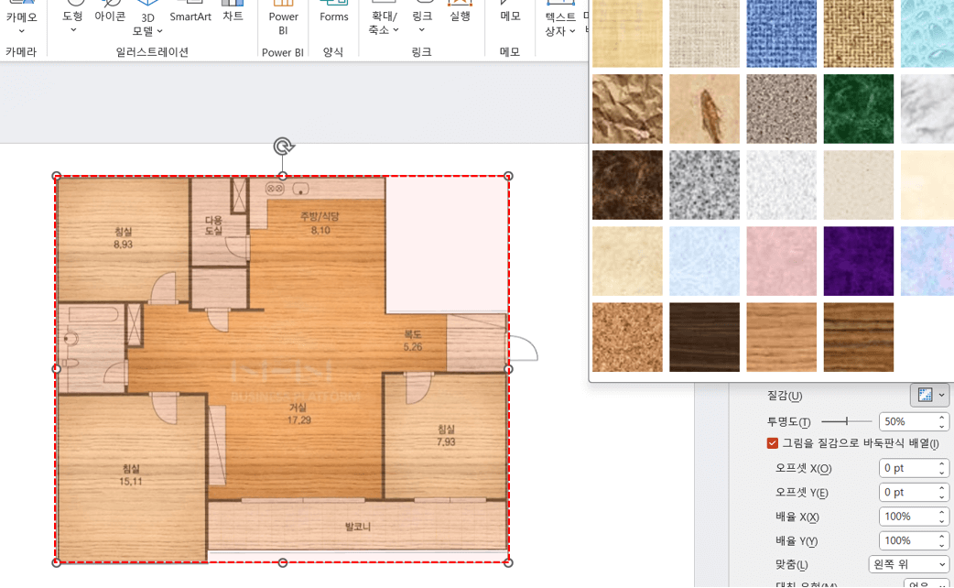Open the 카메오 (Cameo) menu

(x=21, y=23)
